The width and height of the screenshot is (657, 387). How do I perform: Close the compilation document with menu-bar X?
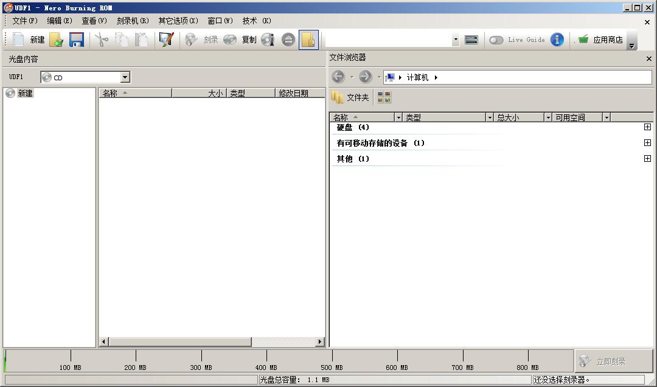pos(647,23)
